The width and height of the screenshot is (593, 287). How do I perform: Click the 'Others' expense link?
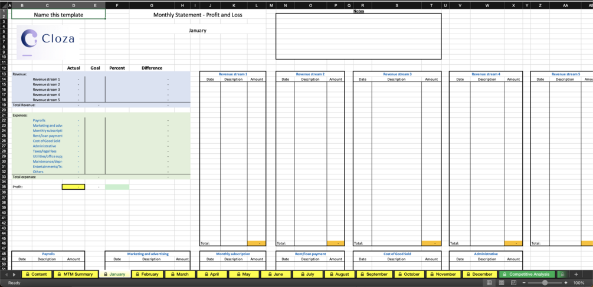pyautogui.click(x=38, y=172)
